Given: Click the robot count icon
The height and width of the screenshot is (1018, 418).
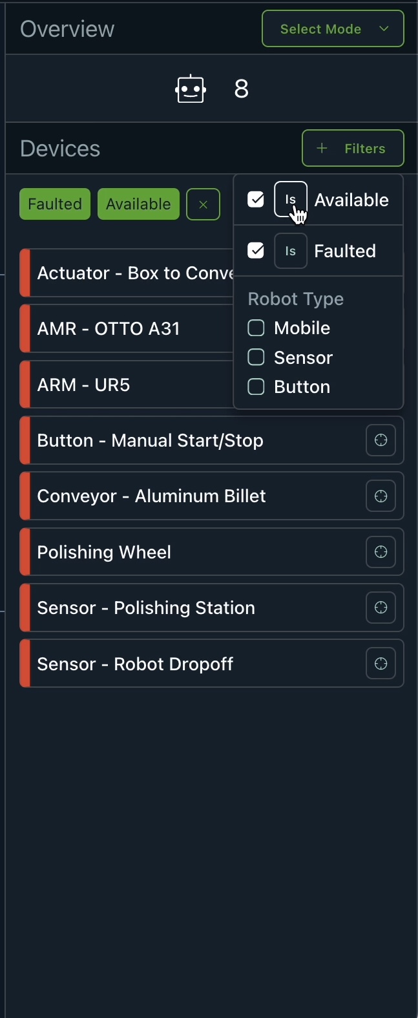Looking at the screenshot, I should point(191,89).
